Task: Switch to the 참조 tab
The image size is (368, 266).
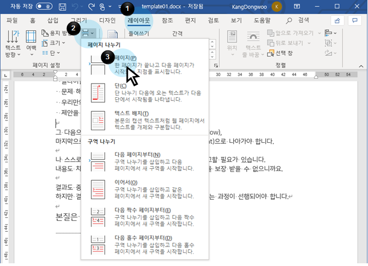Action: pos(167,21)
